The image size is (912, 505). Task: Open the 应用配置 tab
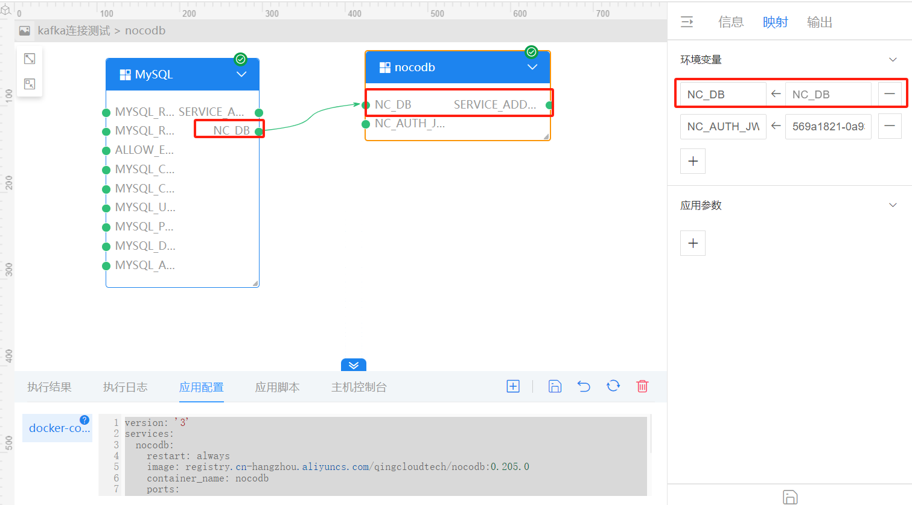(x=202, y=387)
